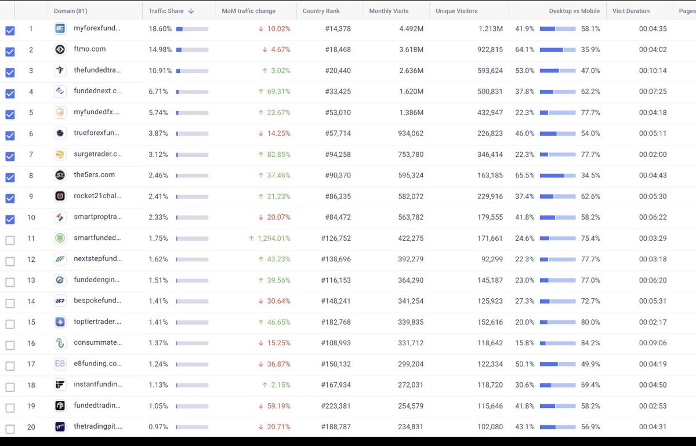This screenshot has width=696, height=446.
Task: Open the ftmo.com domain link
Action: tap(90, 49)
